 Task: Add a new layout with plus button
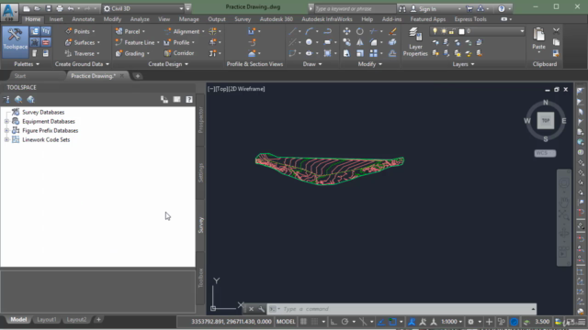click(x=98, y=320)
